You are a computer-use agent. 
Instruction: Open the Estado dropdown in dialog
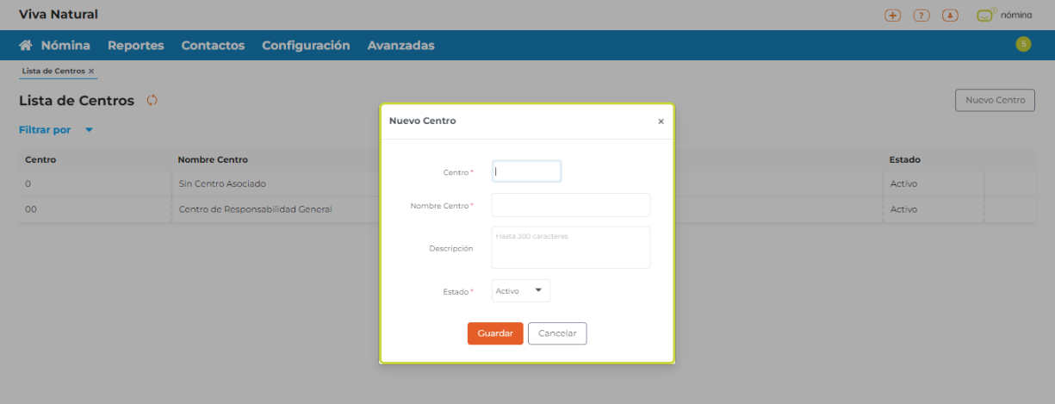click(520, 291)
